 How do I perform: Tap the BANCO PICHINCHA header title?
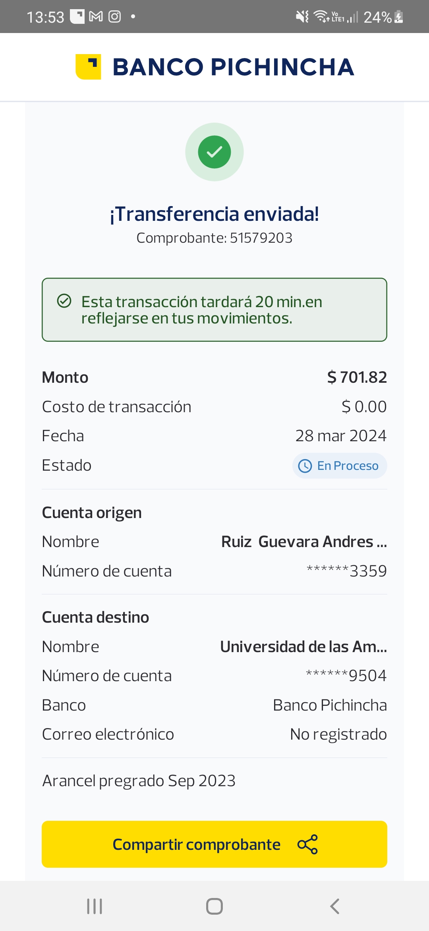point(233,67)
